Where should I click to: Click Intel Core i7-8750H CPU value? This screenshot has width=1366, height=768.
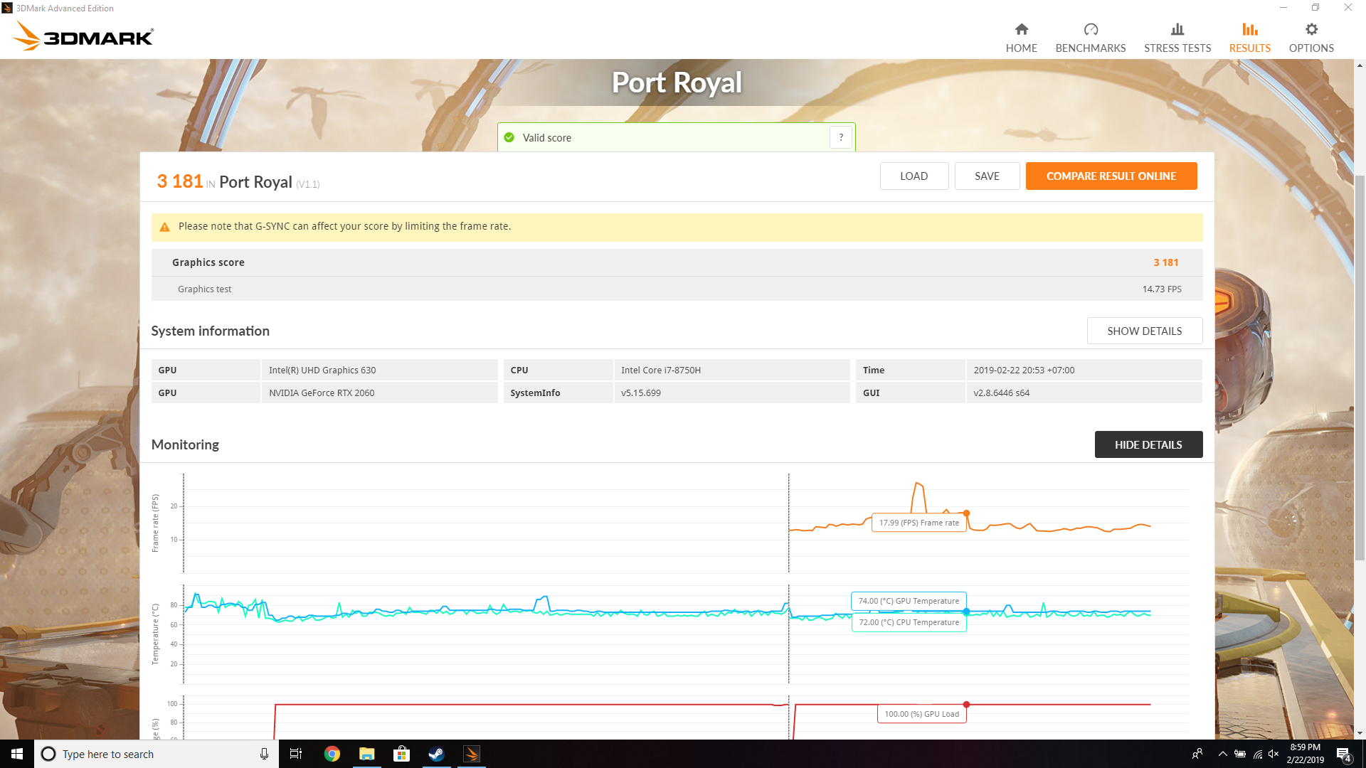pos(661,370)
